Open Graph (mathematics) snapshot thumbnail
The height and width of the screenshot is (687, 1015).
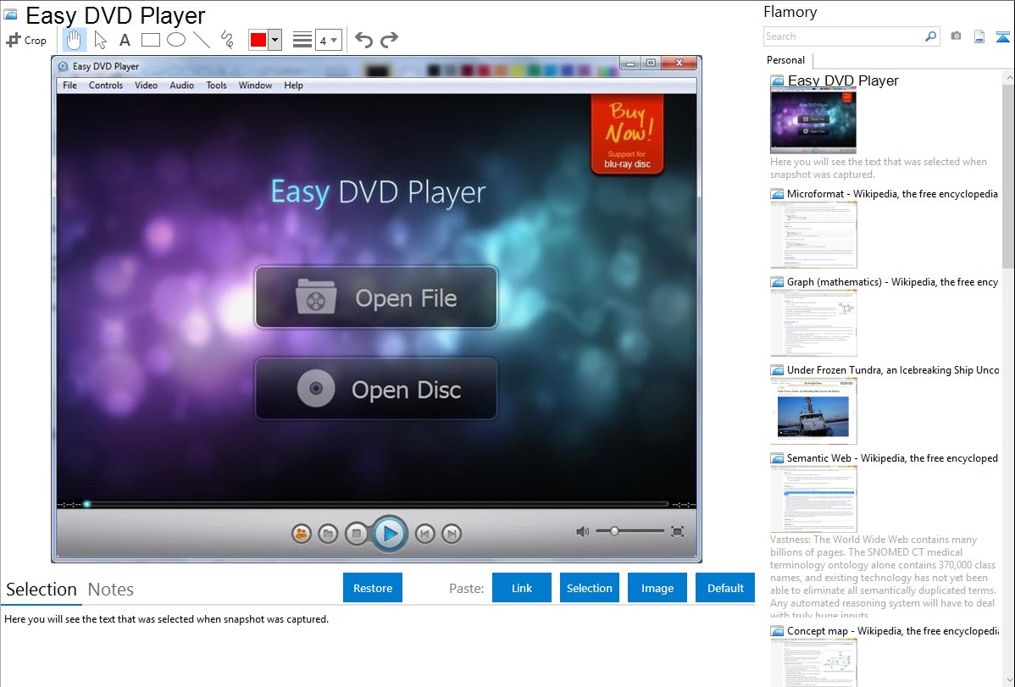tap(813, 323)
